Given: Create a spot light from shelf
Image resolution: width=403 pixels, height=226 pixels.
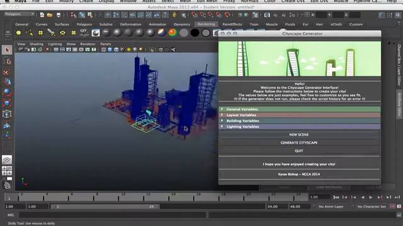Looking at the screenshot, I should click(52, 33).
